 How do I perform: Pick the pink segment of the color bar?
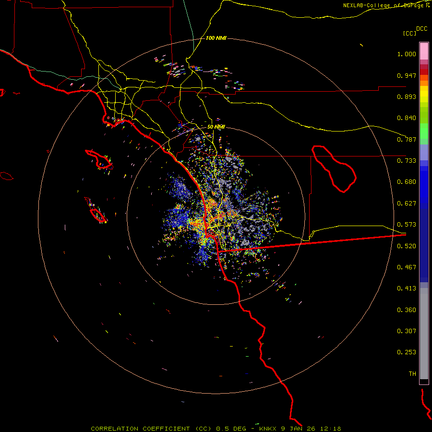[424, 51]
